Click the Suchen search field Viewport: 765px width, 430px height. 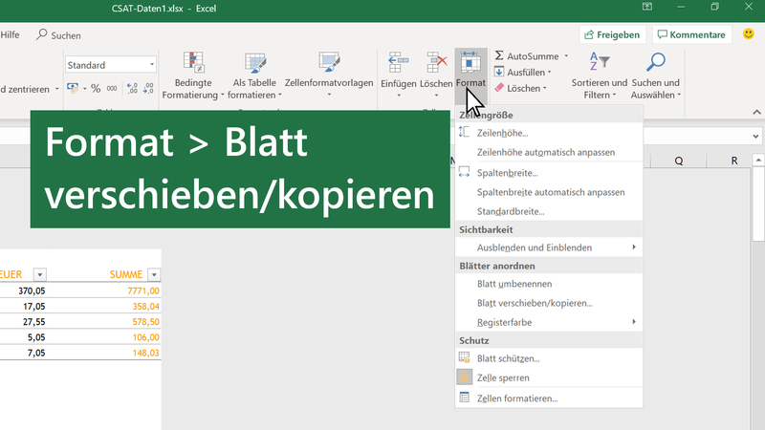pyautogui.click(x=59, y=35)
